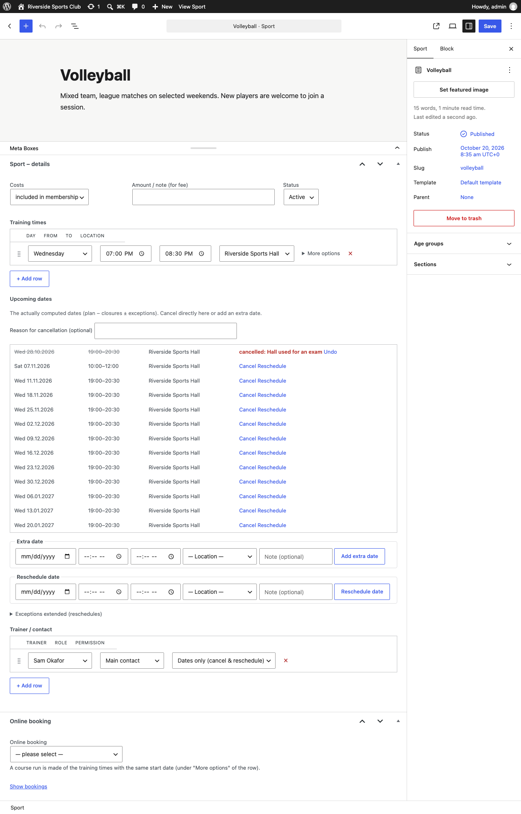Click View Sport in admin bar
Image resolution: width=521 pixels, height=814 pixels.
click(x=192, y=7)
